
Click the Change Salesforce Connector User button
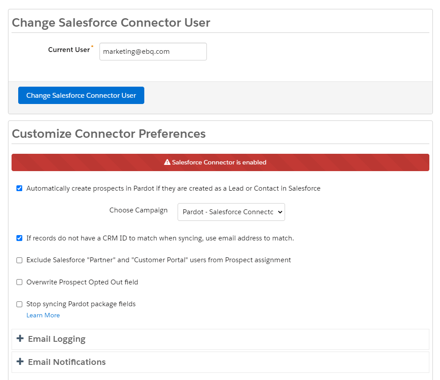[x=81, y=95]
